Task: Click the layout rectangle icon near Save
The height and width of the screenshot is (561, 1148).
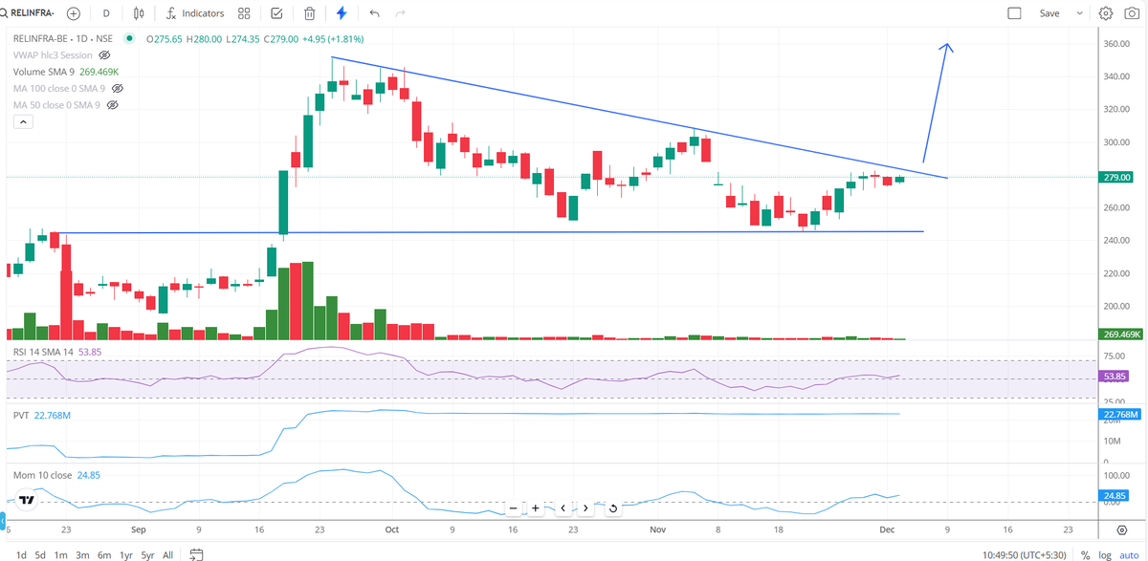Action: pos(1014,13)
